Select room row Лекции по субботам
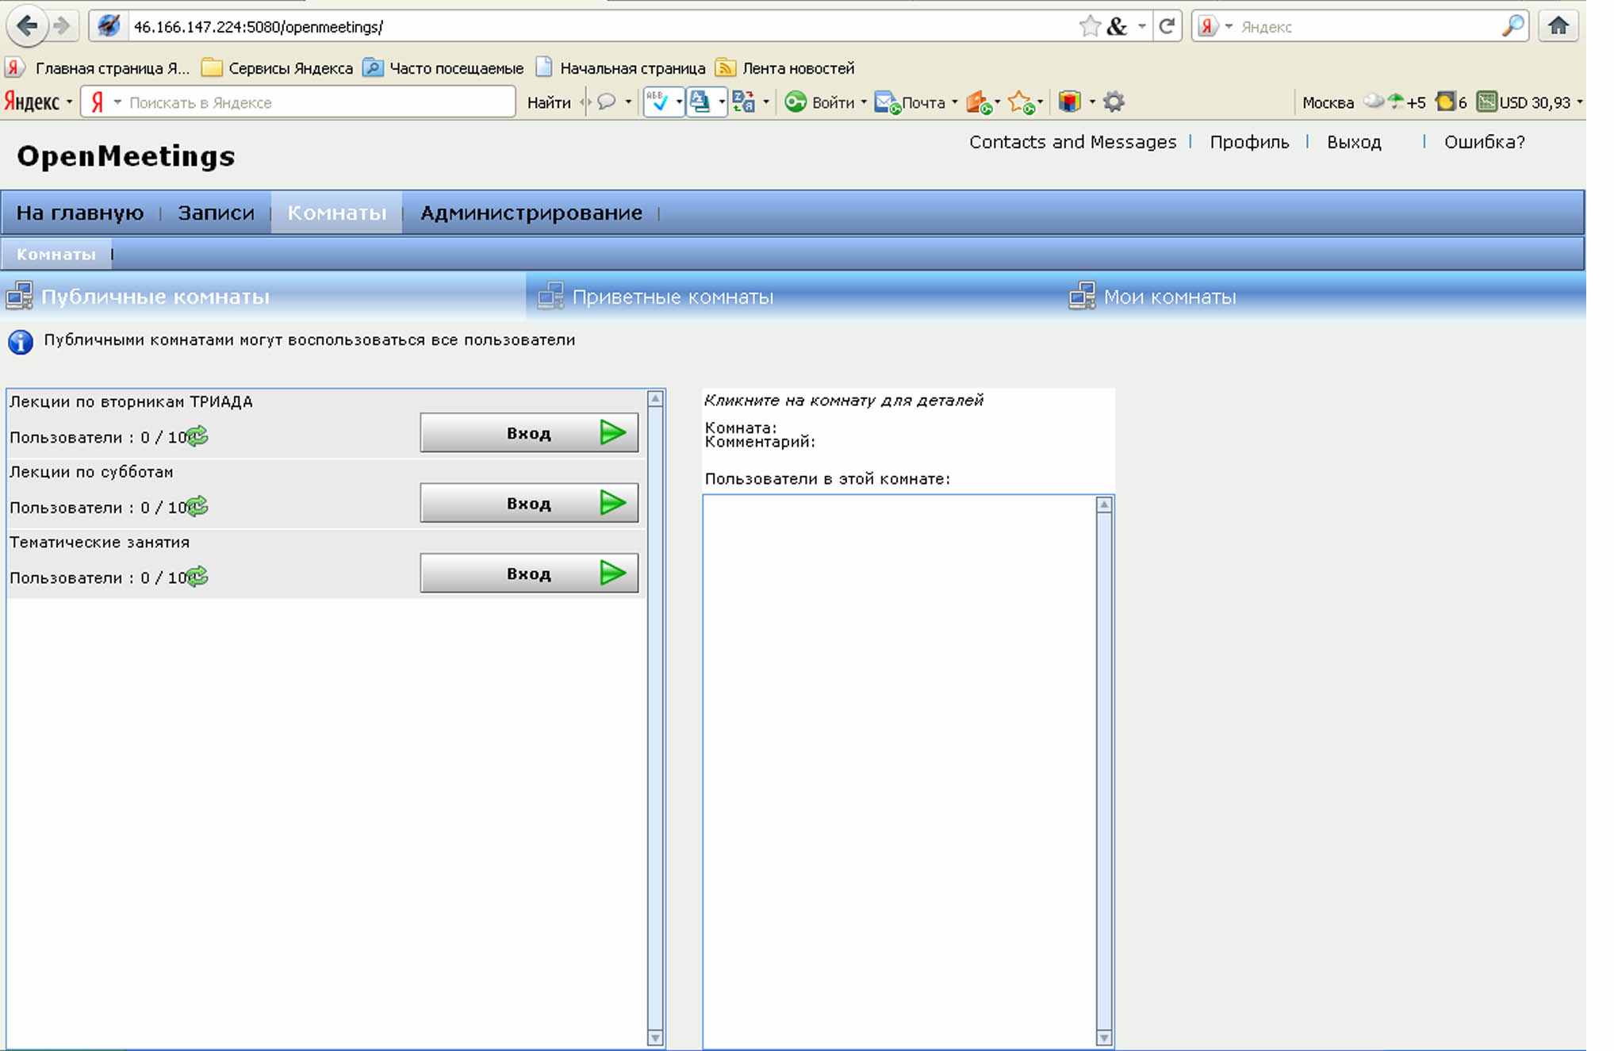The width and height of the screenshot is (1614, 1051). (326, 494)
